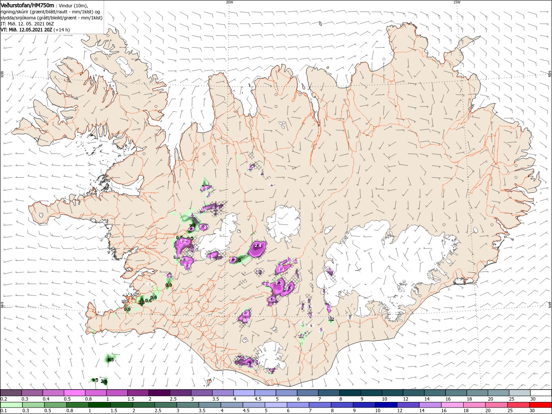The width and height of the screenshot is (552, 414).
Task: Pick the pale lavender 5 swatch, lower legend row
Action: [x=276, y=405]
